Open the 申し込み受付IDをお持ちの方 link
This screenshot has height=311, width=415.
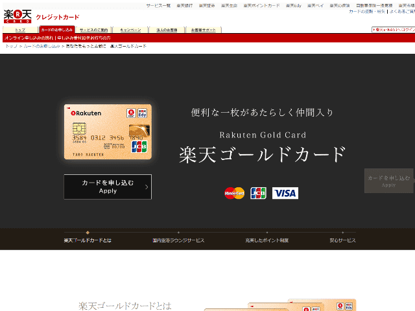pyautogui.click(x=84, y=38)
